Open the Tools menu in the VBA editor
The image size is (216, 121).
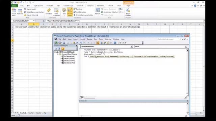pyautogui.click(x=101, y=39)
